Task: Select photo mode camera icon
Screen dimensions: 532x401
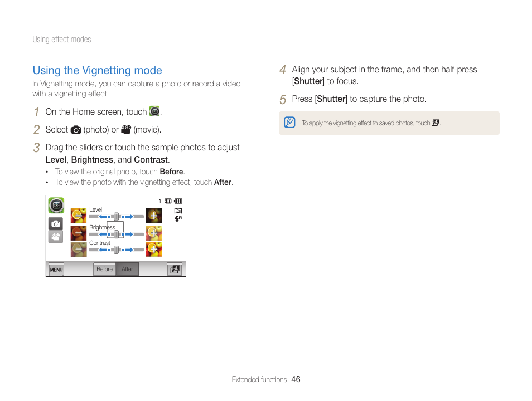Action: coord(56,224)
